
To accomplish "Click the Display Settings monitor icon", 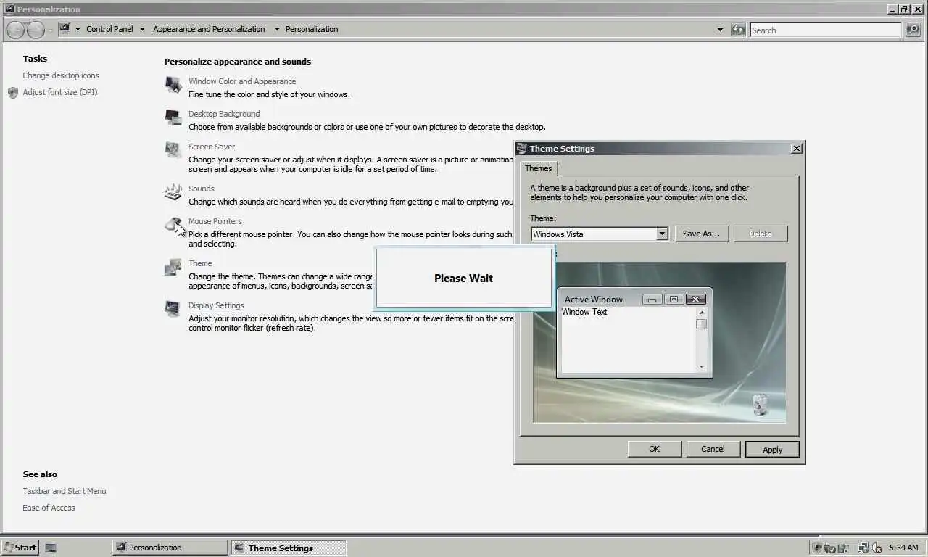I will tap(173, 309).
